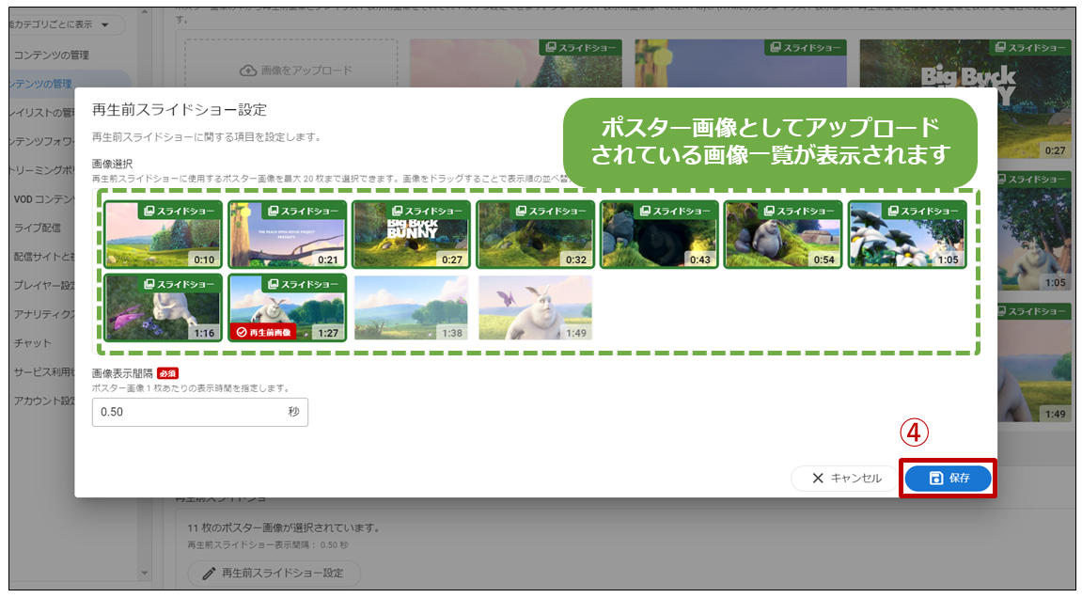Select the slideshow thumbnail marked 1:16

[x=163, y=308]
